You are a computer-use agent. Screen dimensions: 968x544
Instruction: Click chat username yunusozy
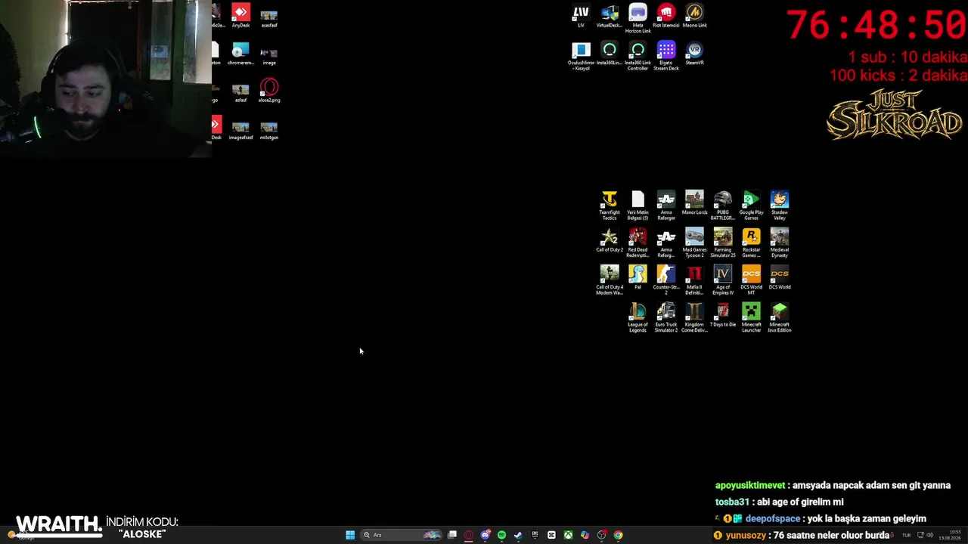[x=746, y=536]
